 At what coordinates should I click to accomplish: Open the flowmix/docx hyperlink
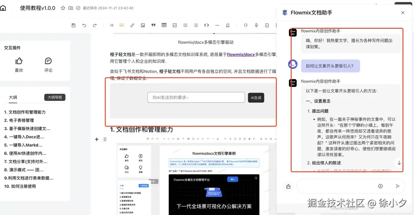241,55
